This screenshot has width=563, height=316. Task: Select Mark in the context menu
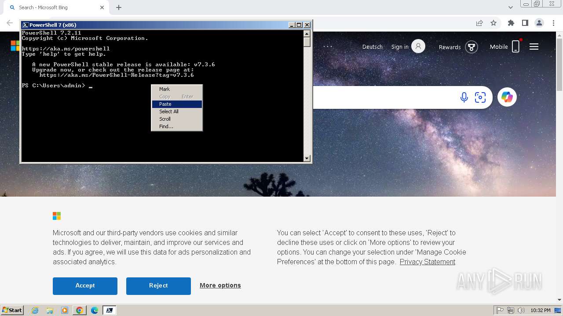(177, 89)
